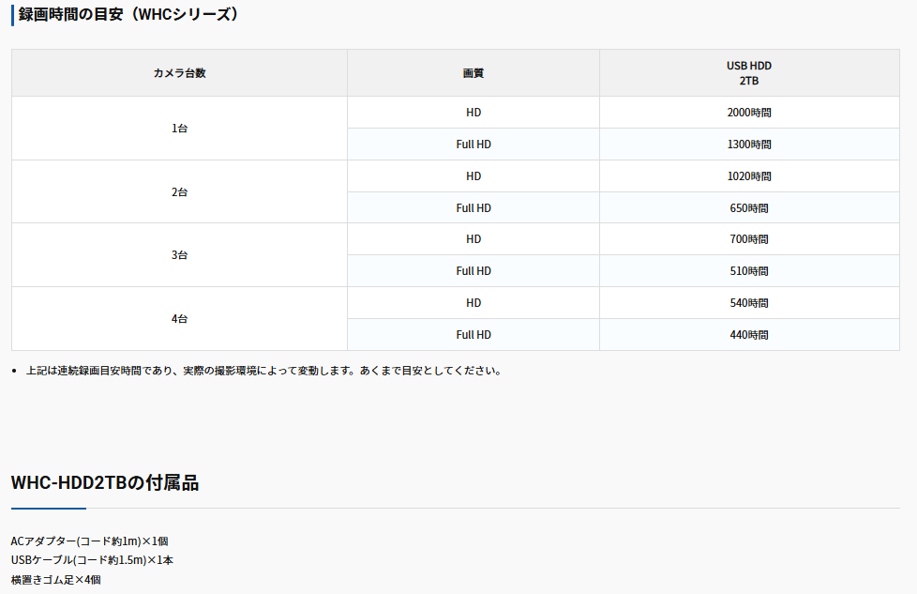The image size is (917, 594).
Task: Click the 540時間 value
Action: [x=749, y=302]
